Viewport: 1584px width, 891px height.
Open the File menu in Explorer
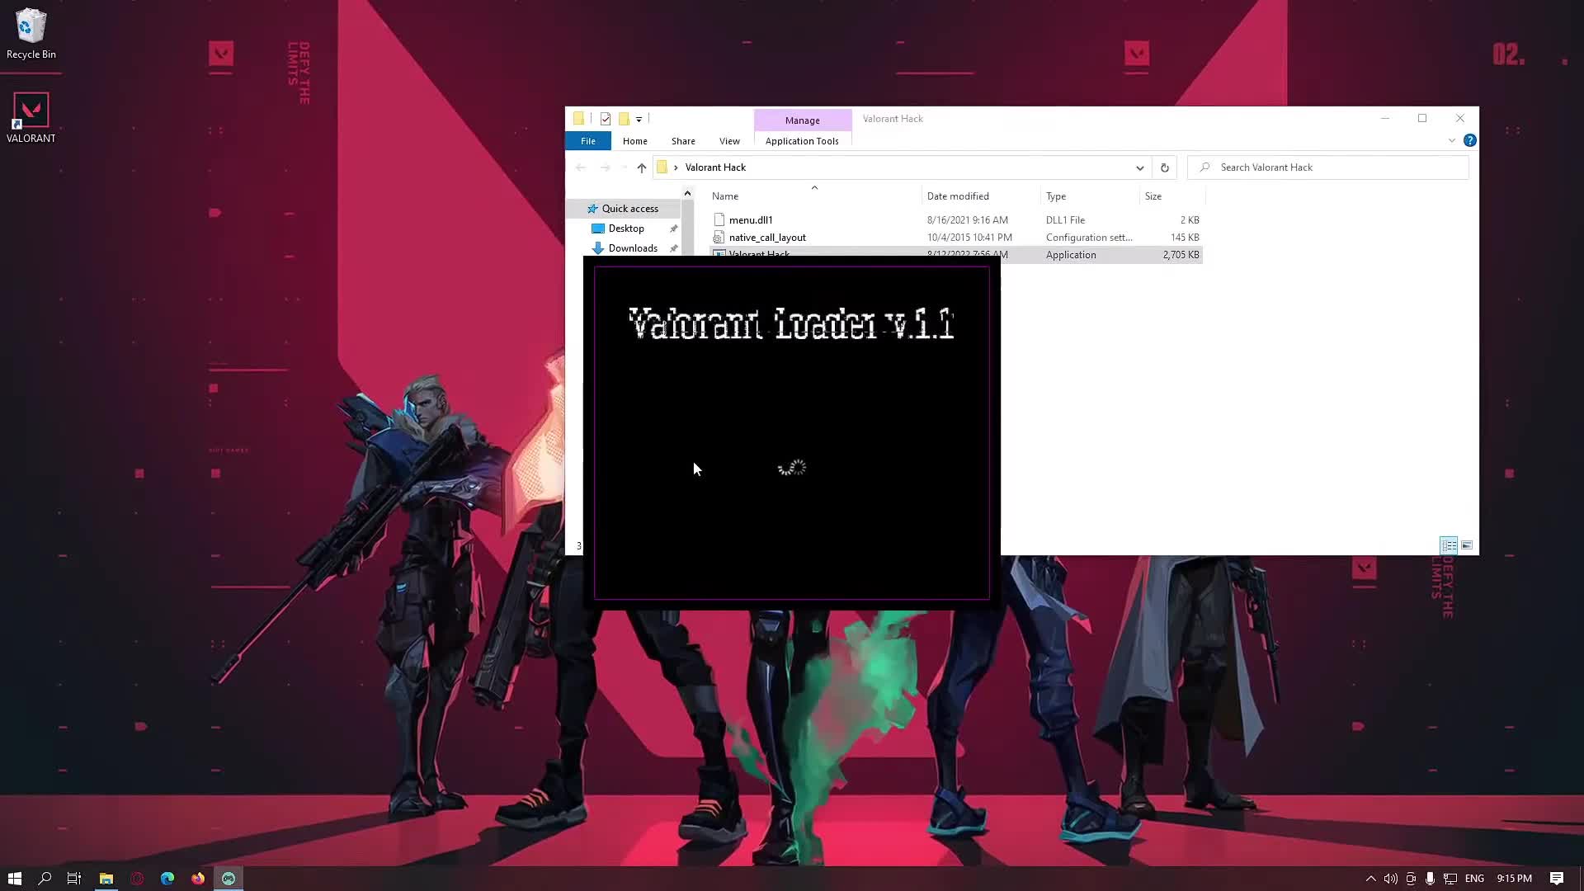point(587,140)
